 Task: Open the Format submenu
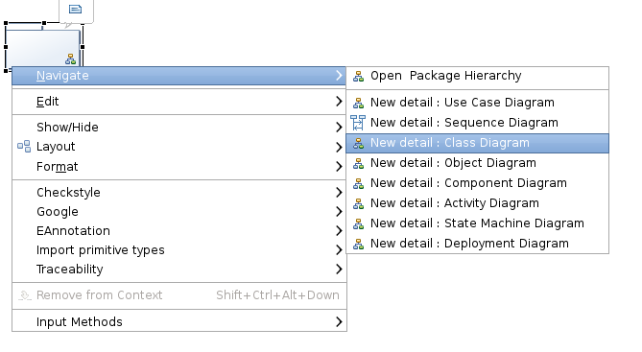pyautogui.click(x=179, y=167)
